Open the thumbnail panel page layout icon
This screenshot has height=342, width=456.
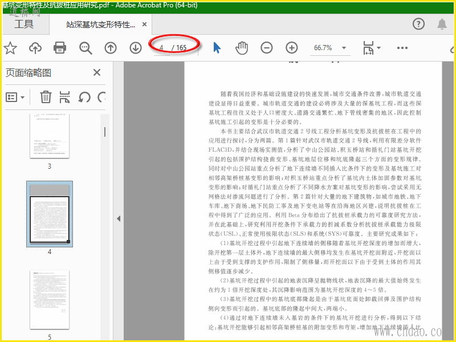click(64, 97)
